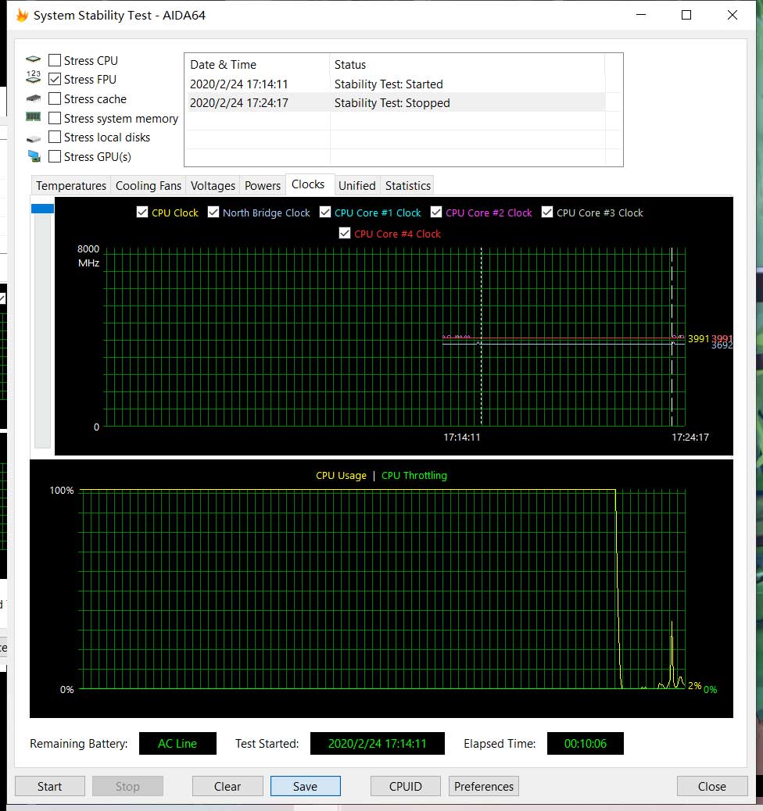The image size is (763, 811).
Task: Enable the Stress GPU(s) checkbox
Action: click(55, 156)
